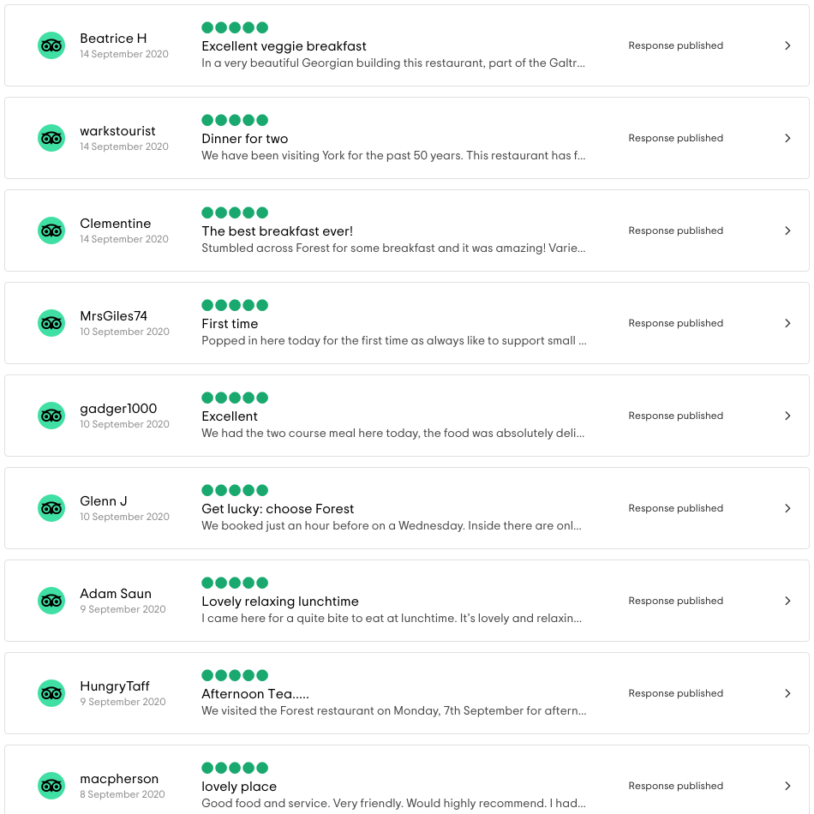Open the 'Afternoon Tea.....' review title
The height and width of the screenshot is (814, 814).
click(255, 694)
